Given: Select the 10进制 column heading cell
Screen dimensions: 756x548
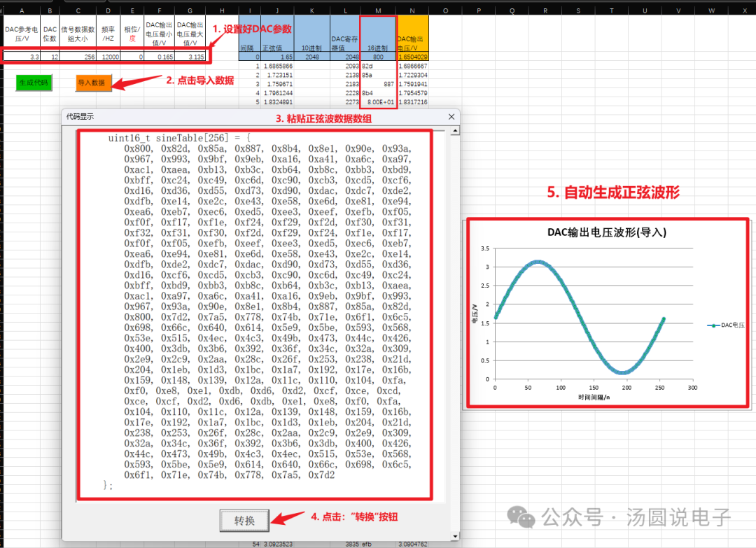Looking at the screenshot, I should tap(312, 34).
